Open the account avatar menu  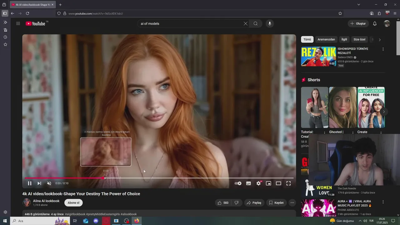click(387, 23)
